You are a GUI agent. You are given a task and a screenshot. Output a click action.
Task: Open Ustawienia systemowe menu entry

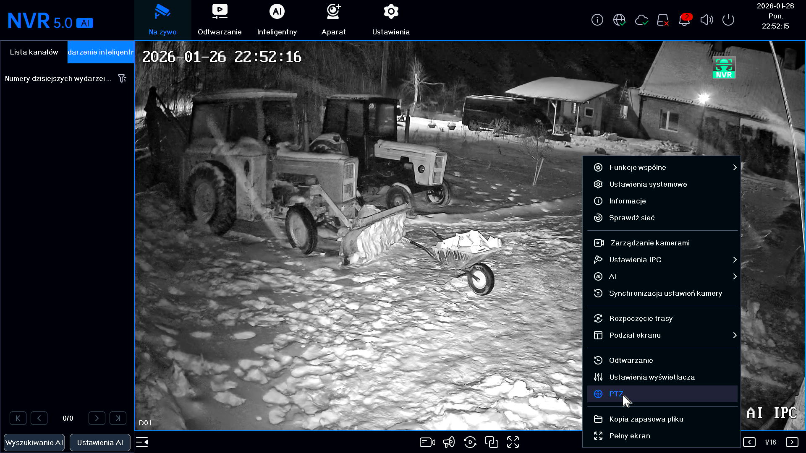click(662, 184)
